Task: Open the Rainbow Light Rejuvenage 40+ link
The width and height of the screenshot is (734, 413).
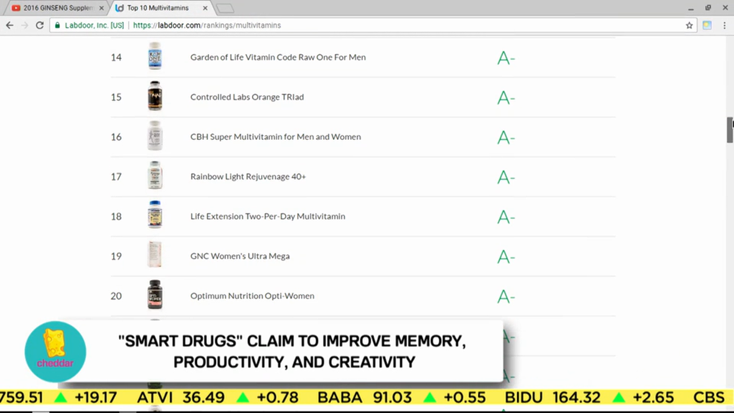Action: [248, 177]
